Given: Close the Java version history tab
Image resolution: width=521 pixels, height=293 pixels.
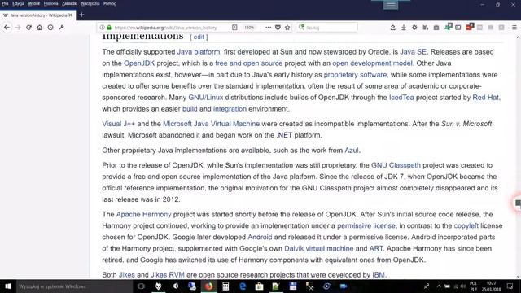Looking at the screenshot, I should [71, 15].
